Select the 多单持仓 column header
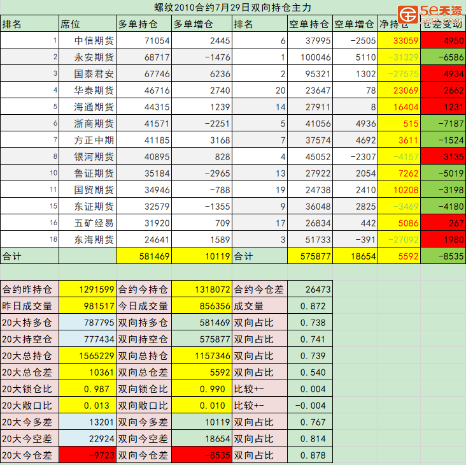Image resolution: width=466 pixels, height=465 pixels. pyautogui.click(x=143, y=24)
